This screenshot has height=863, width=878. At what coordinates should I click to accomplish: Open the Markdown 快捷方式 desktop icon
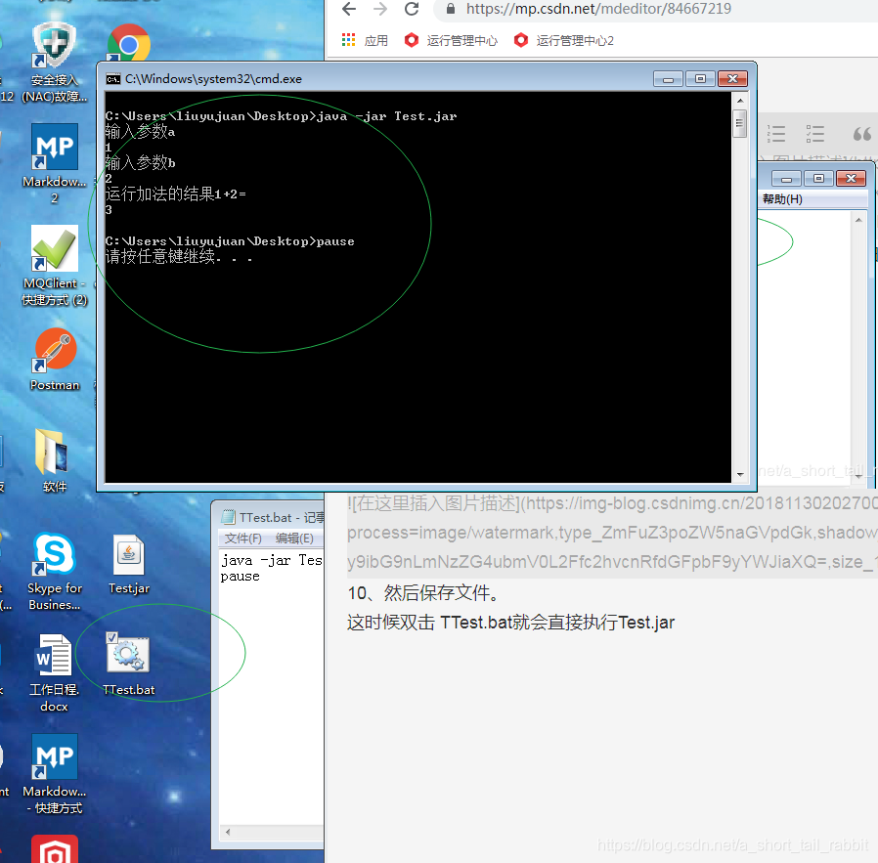tap(55, 774)
